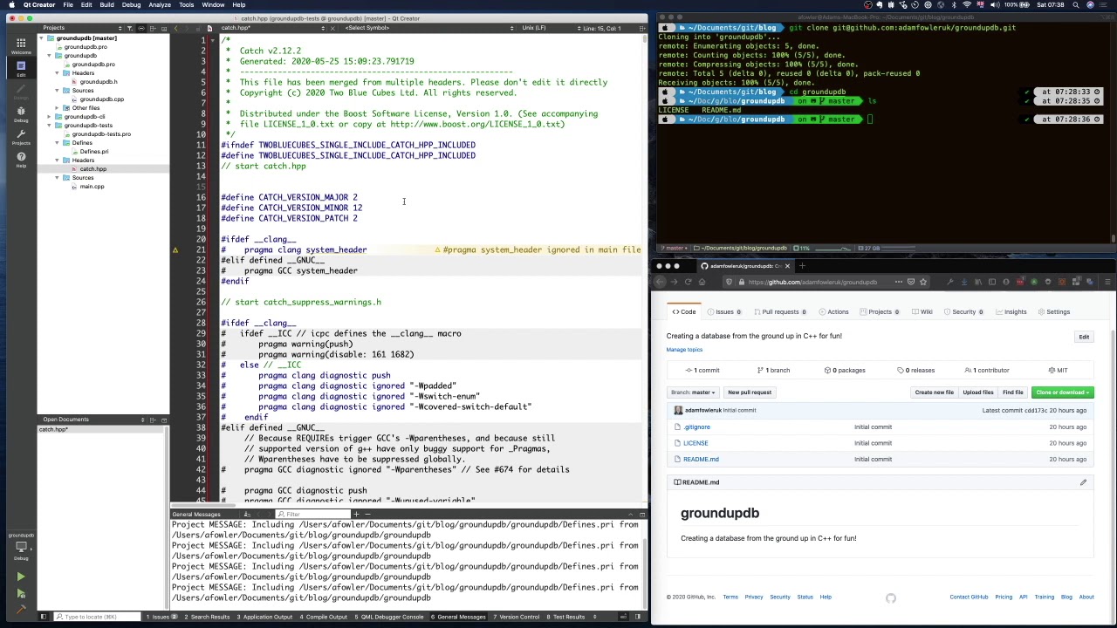Screen dimensions: 1117x628
Task: Open the LICENSE file link
Action: (x=696, y=443)
